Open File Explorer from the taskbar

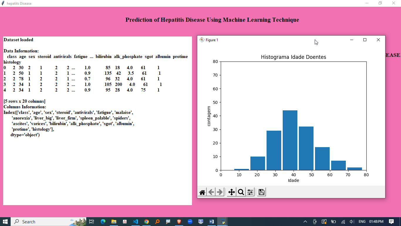click(114, 222)
